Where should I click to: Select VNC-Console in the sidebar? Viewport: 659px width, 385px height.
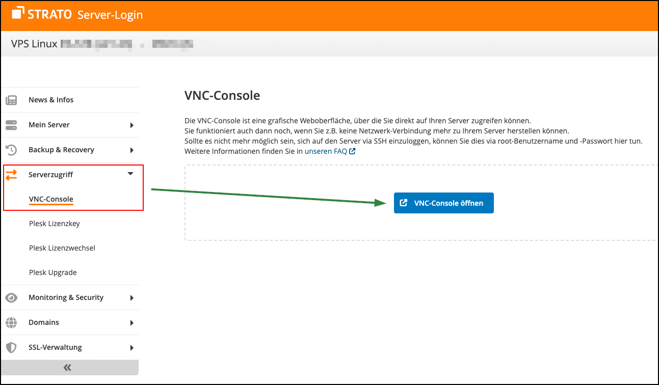(x=51, y=199)
